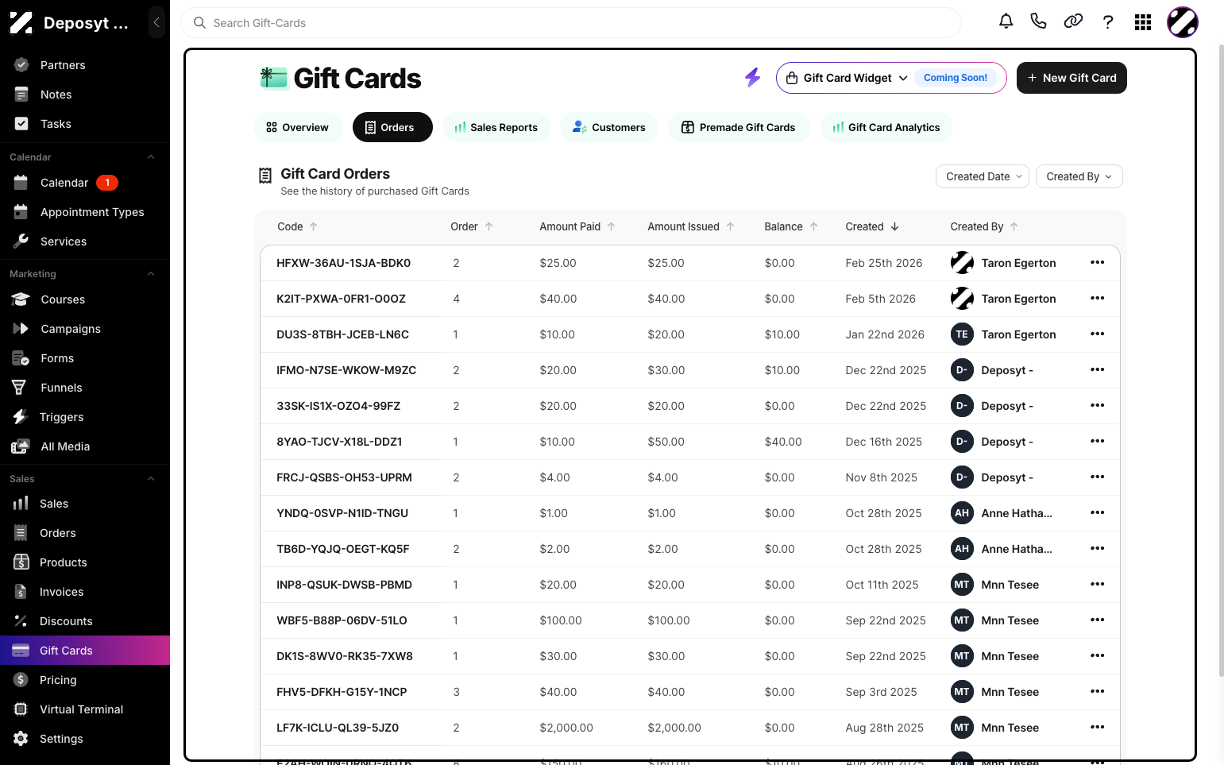Open Calendar in the sidebar
The height and width of the screenshot is (765, 1224).
(x=64, y=183)
